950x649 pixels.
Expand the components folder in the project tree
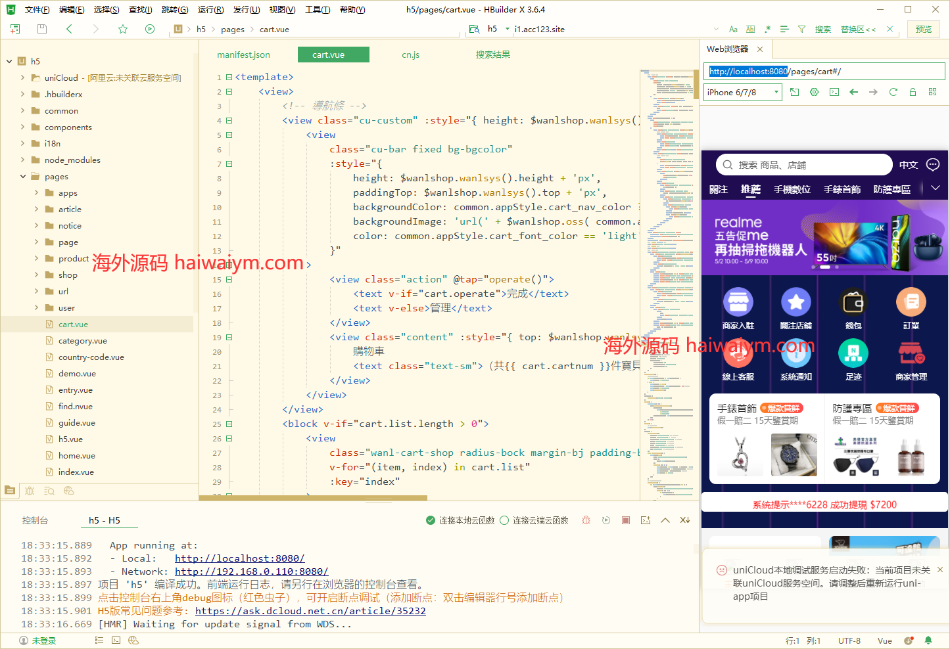(x=22, y=127)
